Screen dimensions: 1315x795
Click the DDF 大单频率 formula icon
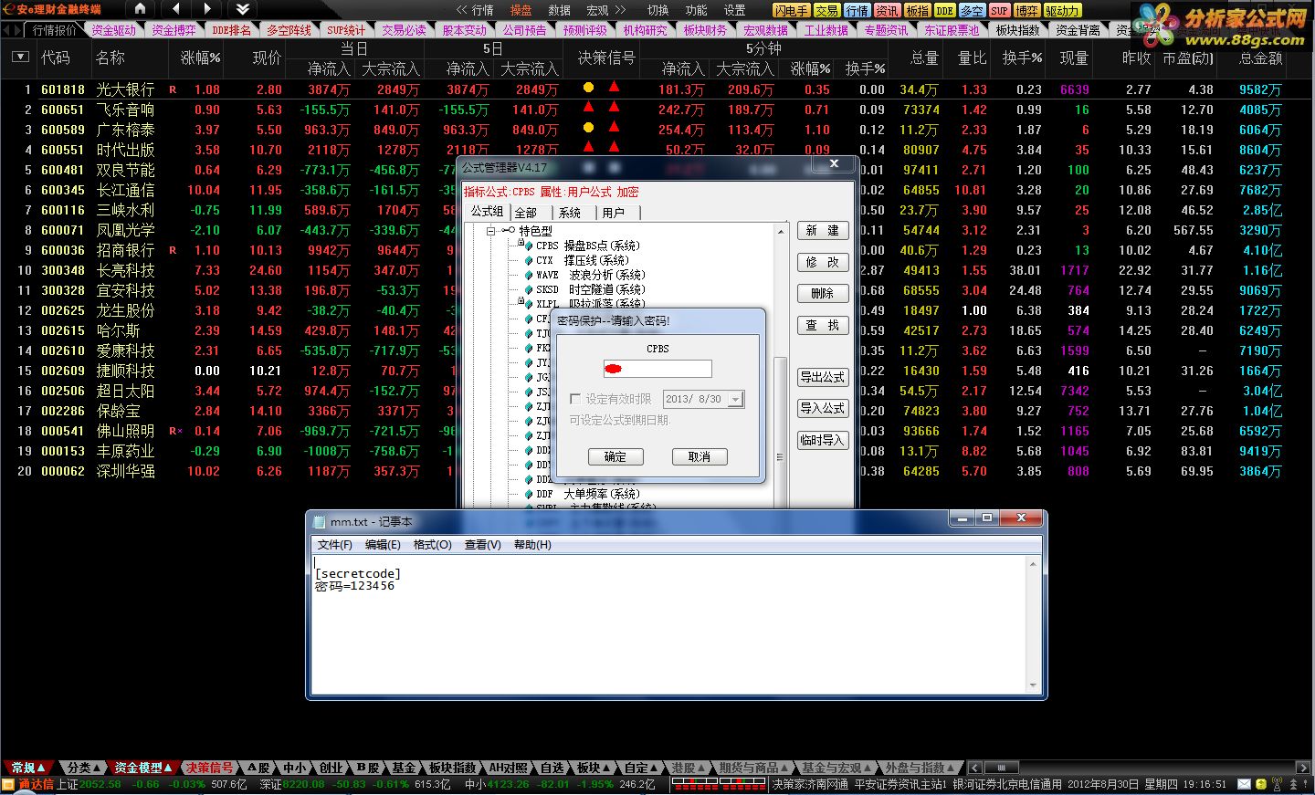(527, 494)
